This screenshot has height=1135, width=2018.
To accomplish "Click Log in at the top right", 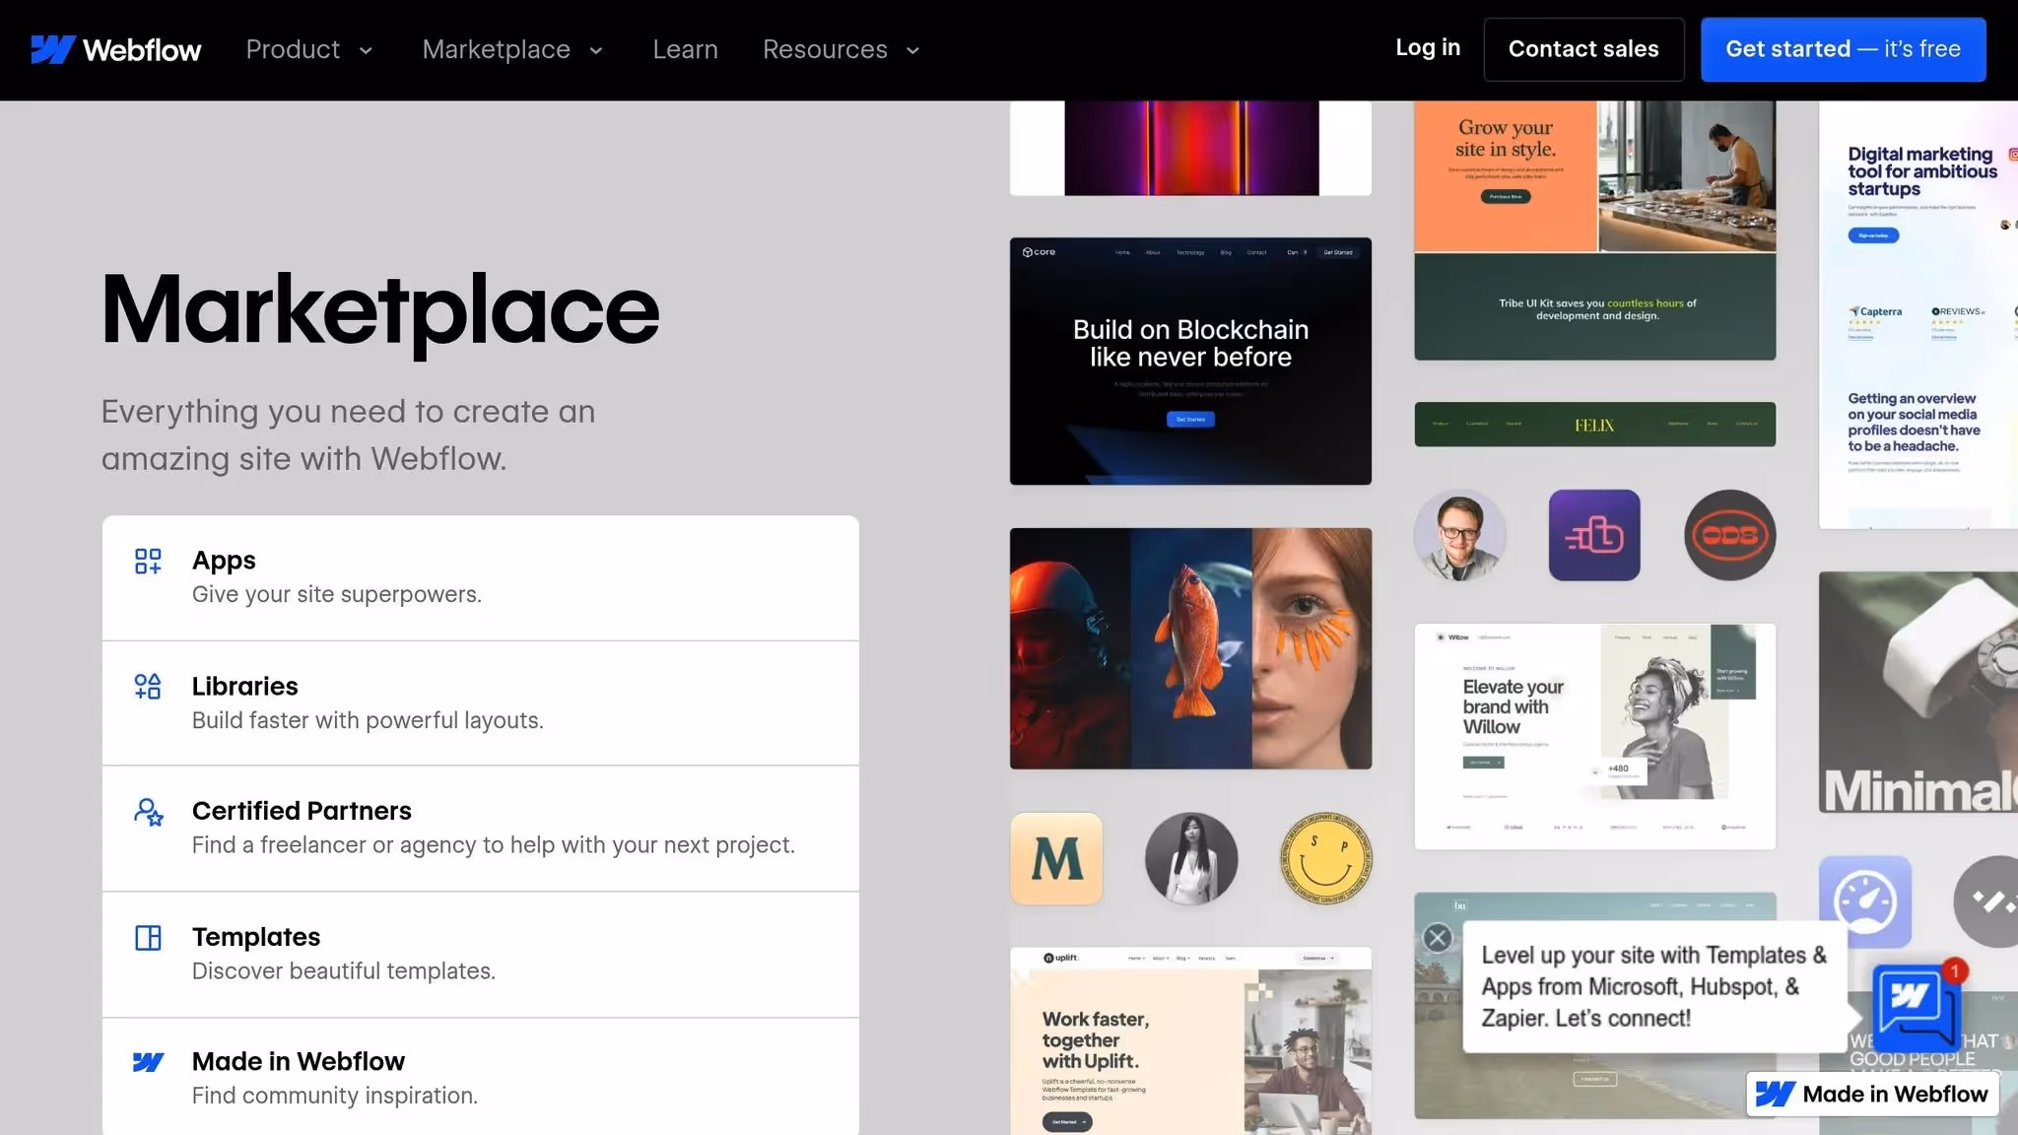I will tap(1428, 47).
